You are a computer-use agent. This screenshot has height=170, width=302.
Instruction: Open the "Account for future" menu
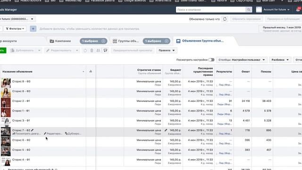277,9
